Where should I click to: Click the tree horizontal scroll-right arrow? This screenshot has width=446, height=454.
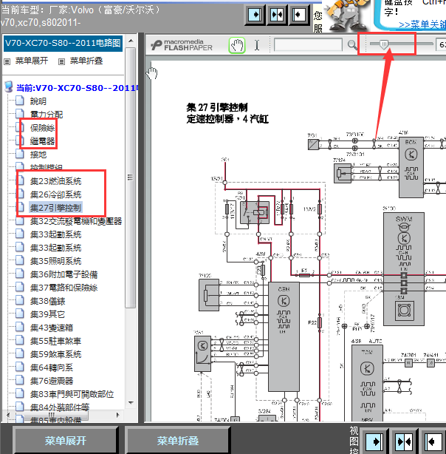tap(117, 415)
